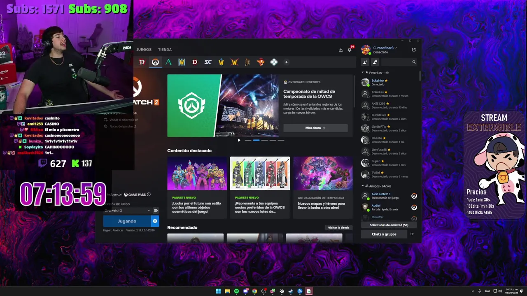Viewport: 527px width, 296px height.
Task: Open Discord from the taskbar
Action: (245, 291)
